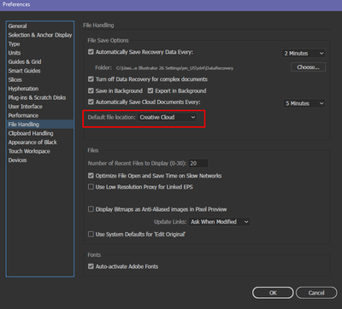The height and width of the screenshot is (309, 342).
Task: Click the Cancel button
Action: click(x=316, y=293)
